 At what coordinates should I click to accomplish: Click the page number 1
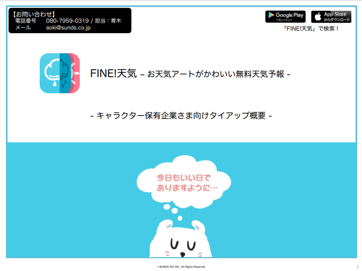point(357,267)
